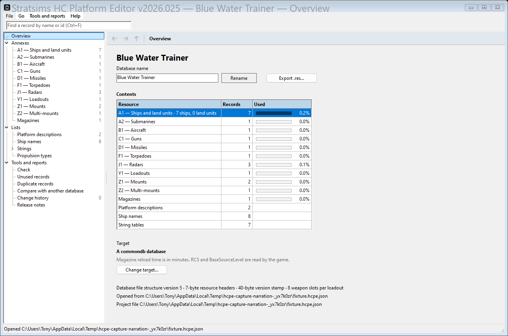Open Release notes in the sidebar
The height and width of the screenshot is (336, 508).
point(31,205)
